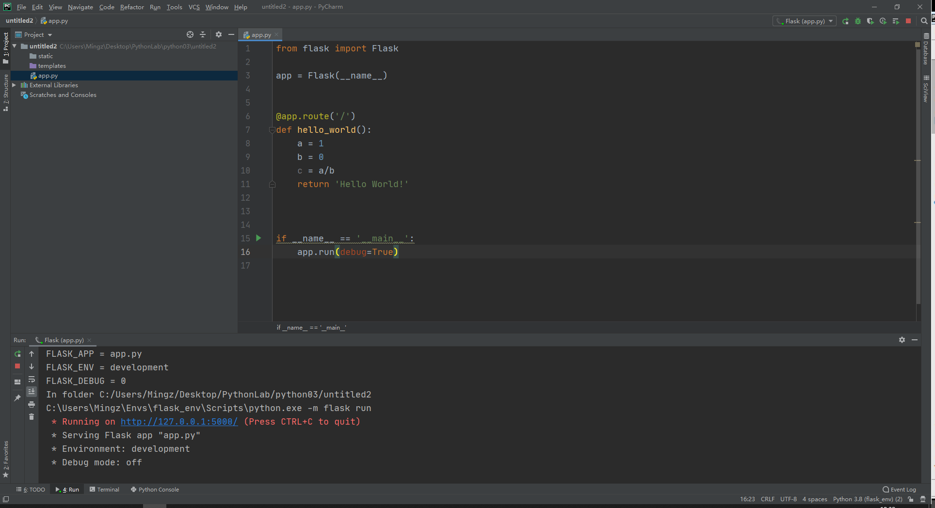Collapse the untitled2 project root

coord(15,46)
